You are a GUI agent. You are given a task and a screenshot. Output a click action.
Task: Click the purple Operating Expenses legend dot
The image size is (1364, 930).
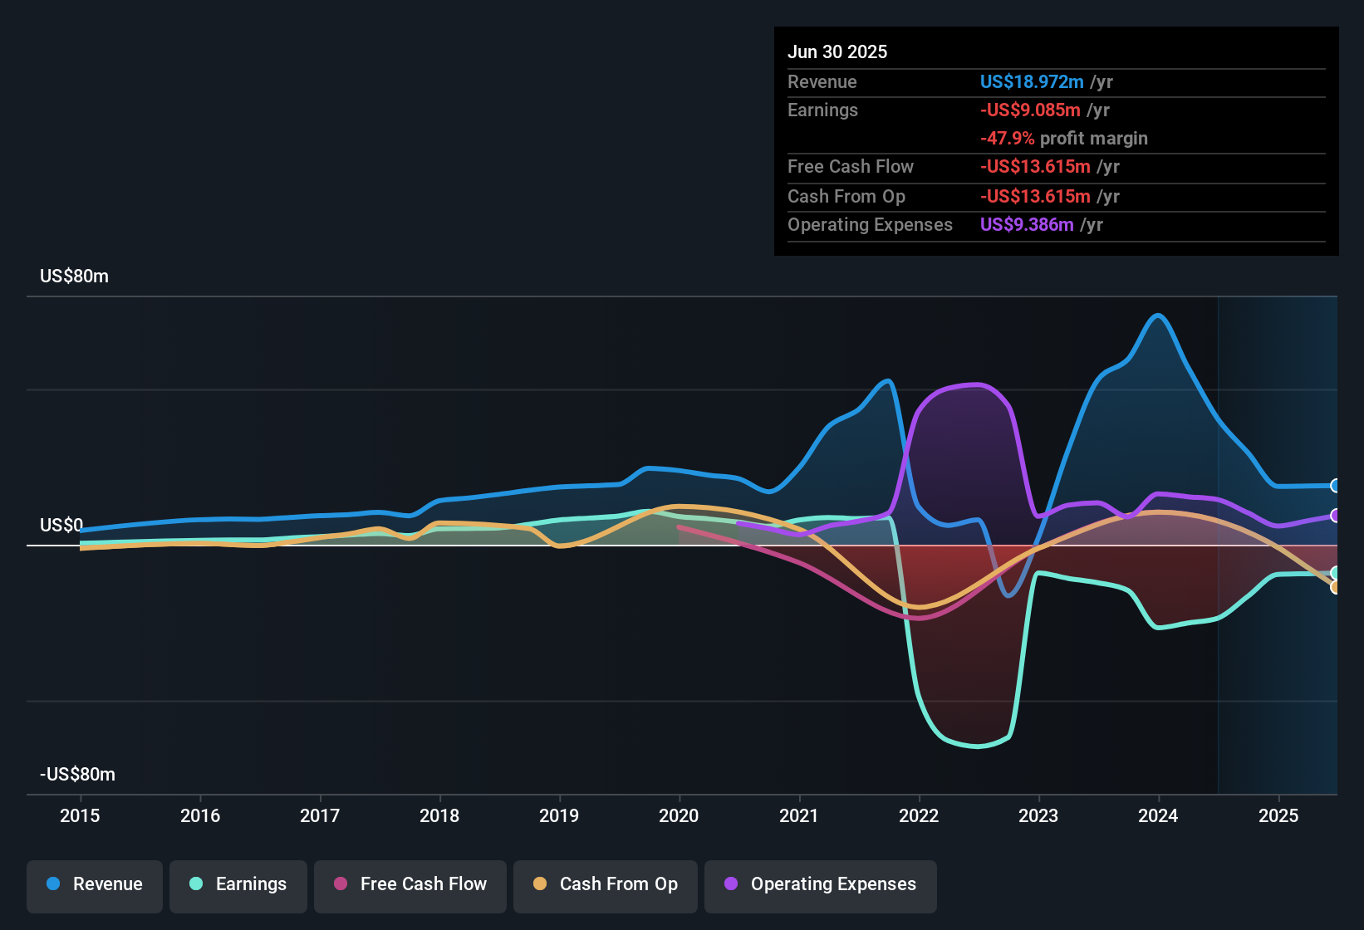tap(731, 884)
